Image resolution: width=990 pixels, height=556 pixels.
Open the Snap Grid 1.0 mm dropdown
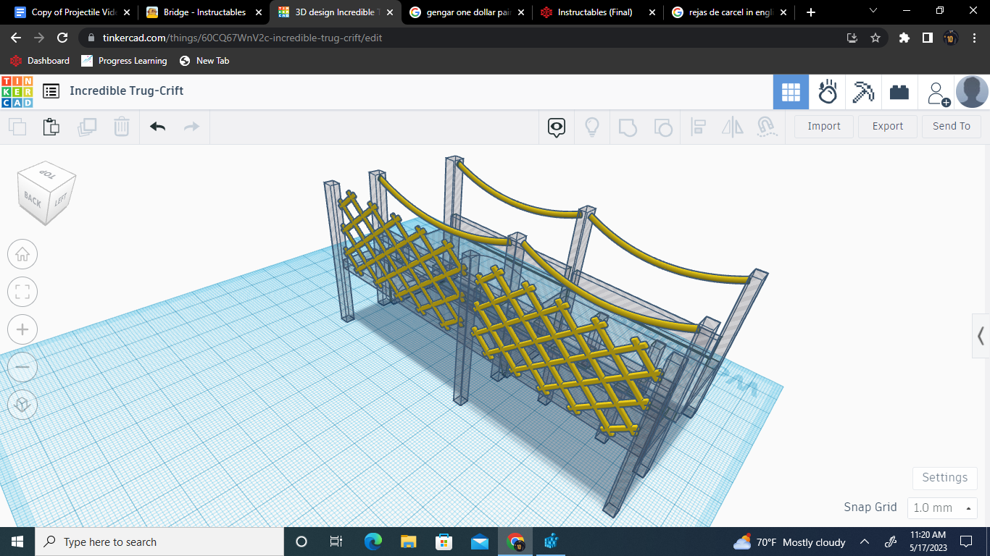(942, 507)
